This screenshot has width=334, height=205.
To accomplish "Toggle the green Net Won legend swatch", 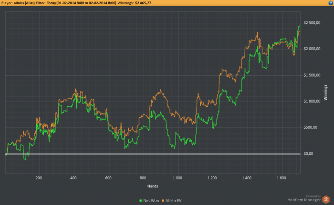I will point(140,201).
